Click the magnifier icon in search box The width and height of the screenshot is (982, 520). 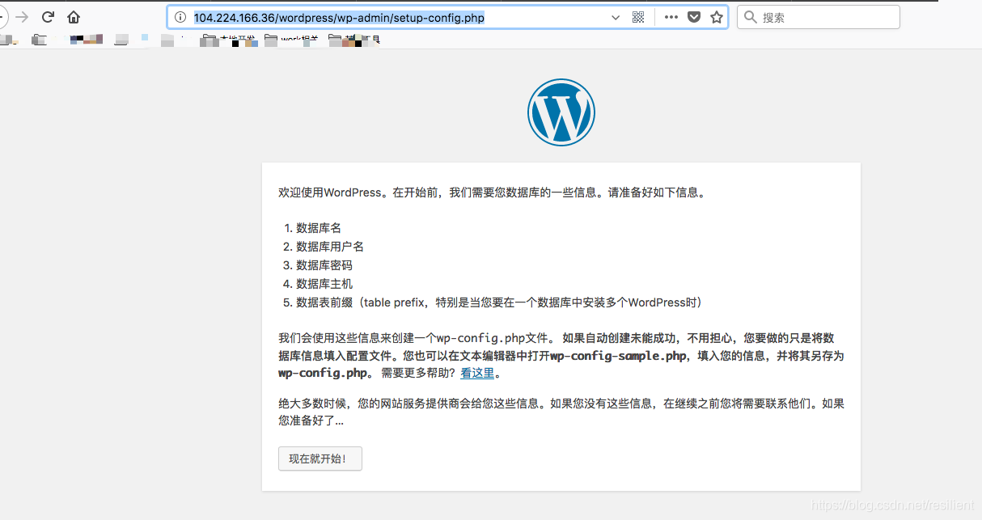751,17
